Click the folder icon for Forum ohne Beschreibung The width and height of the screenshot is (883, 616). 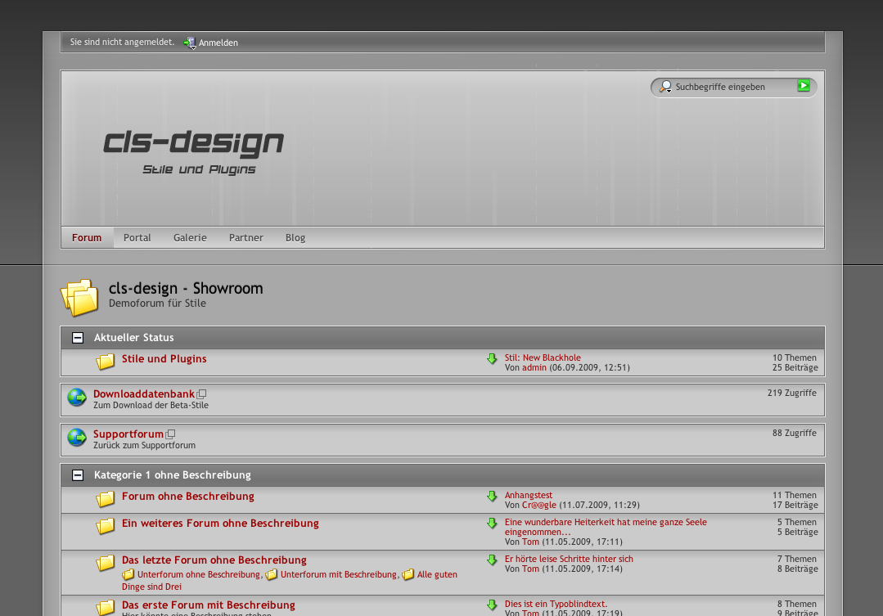point(106,499)
